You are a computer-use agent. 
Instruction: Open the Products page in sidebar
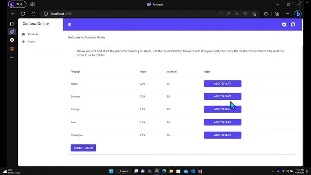tap(33, 34)
